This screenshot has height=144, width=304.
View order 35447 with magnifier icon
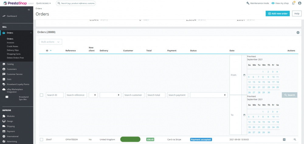click(295, 139)
